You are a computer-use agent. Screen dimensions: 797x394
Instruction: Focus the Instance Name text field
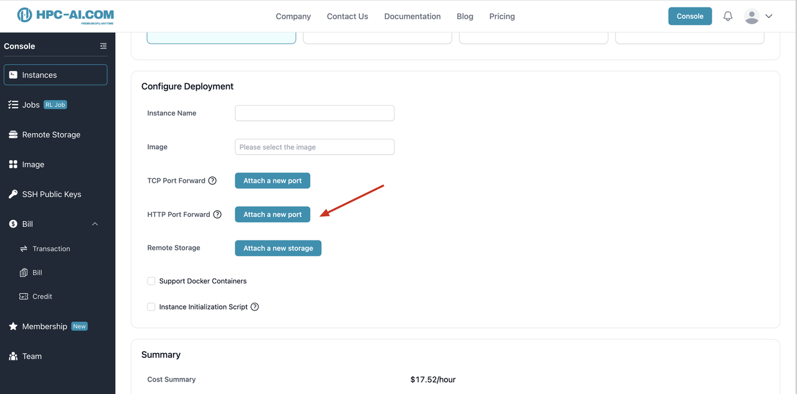coord(314,113)
